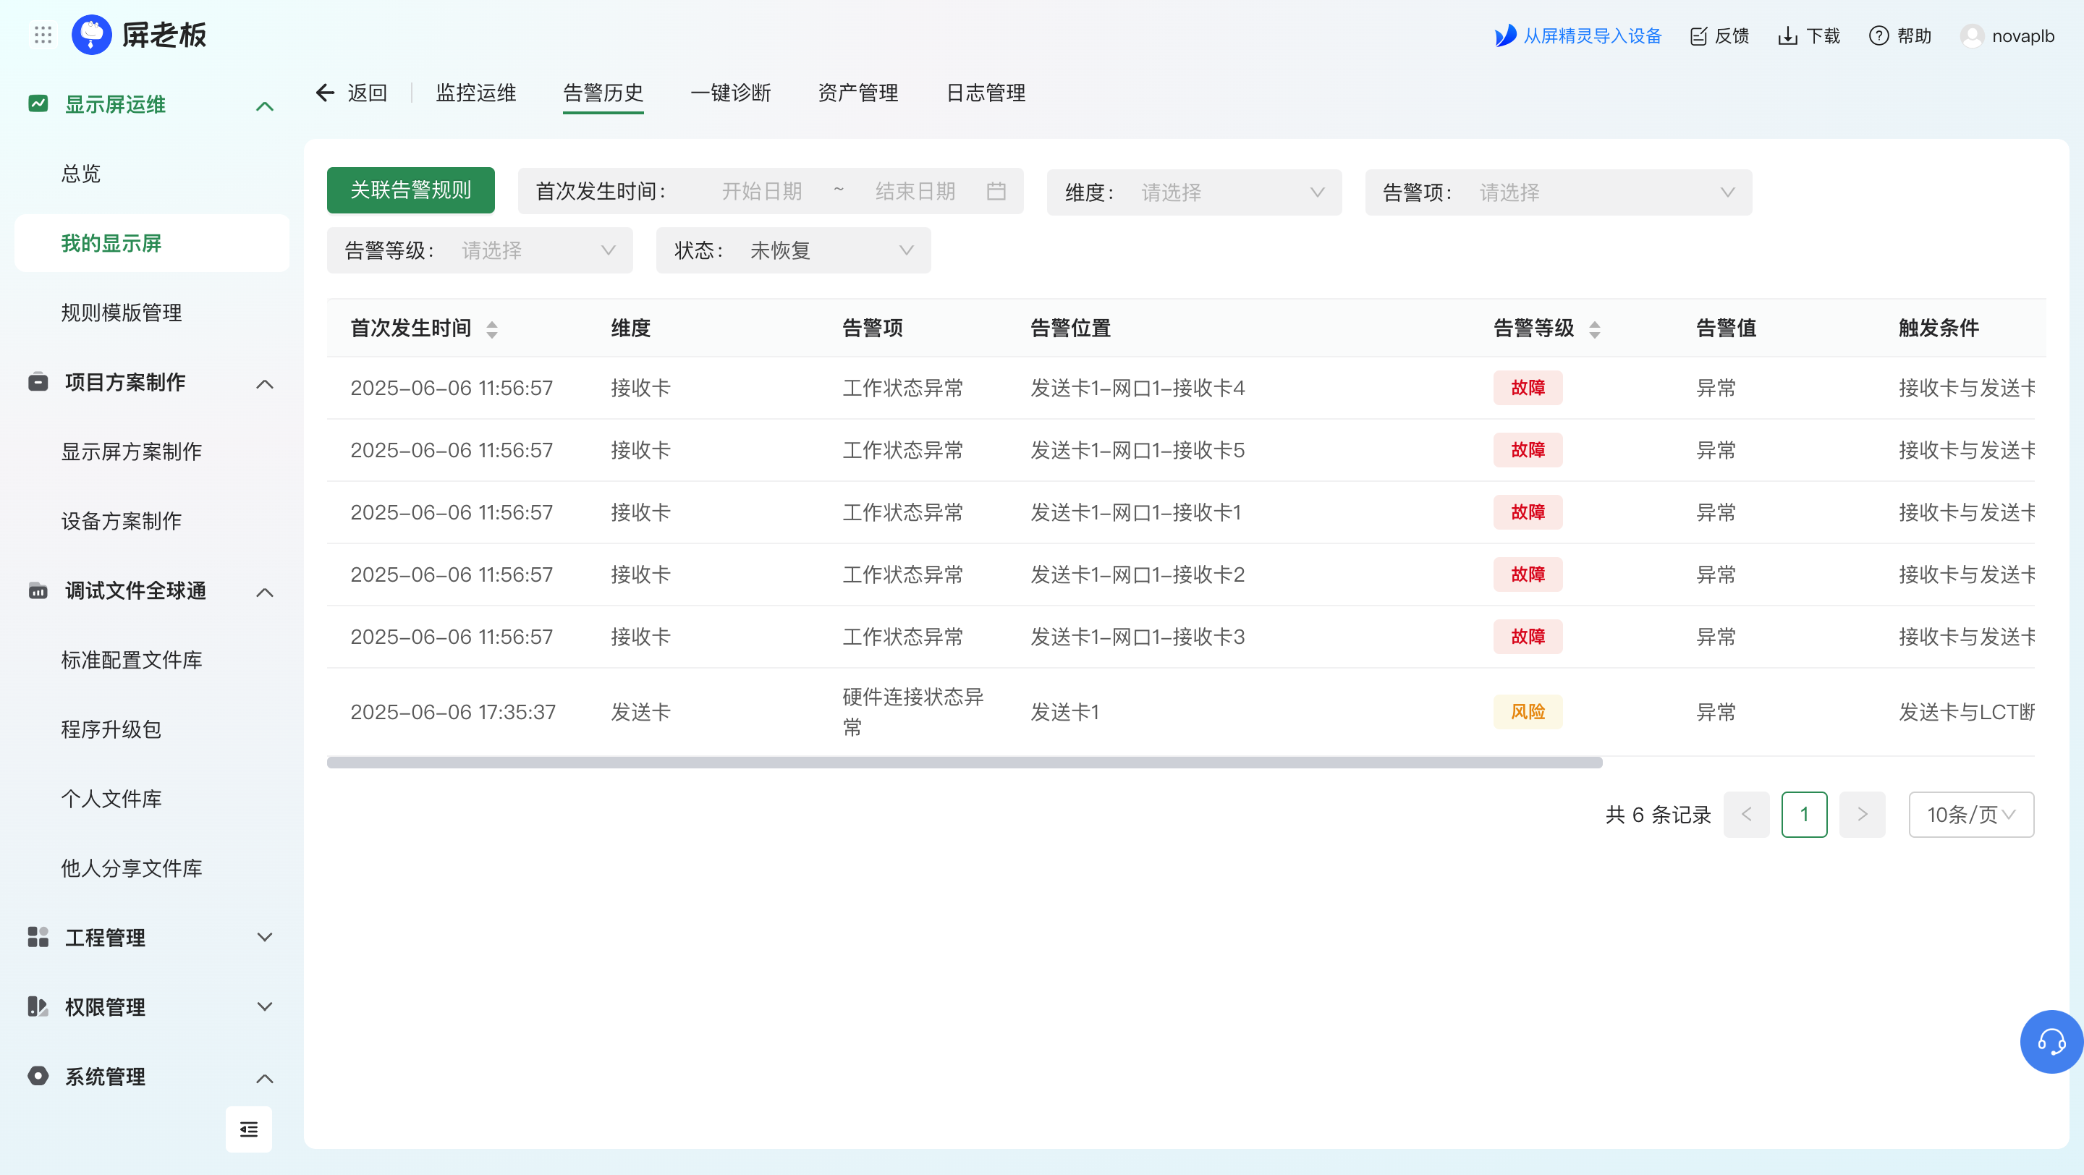Click the calendar icon in the date range
Screen dimensions: 2084x1175
click(x=996, y=191)
